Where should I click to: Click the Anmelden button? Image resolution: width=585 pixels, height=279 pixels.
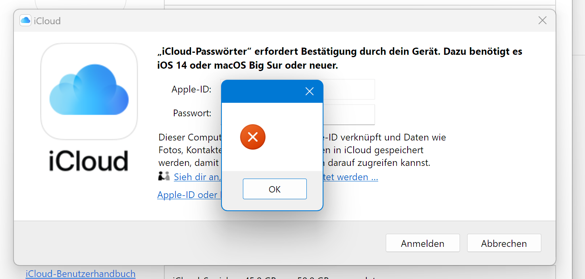[x=422, y=243]
